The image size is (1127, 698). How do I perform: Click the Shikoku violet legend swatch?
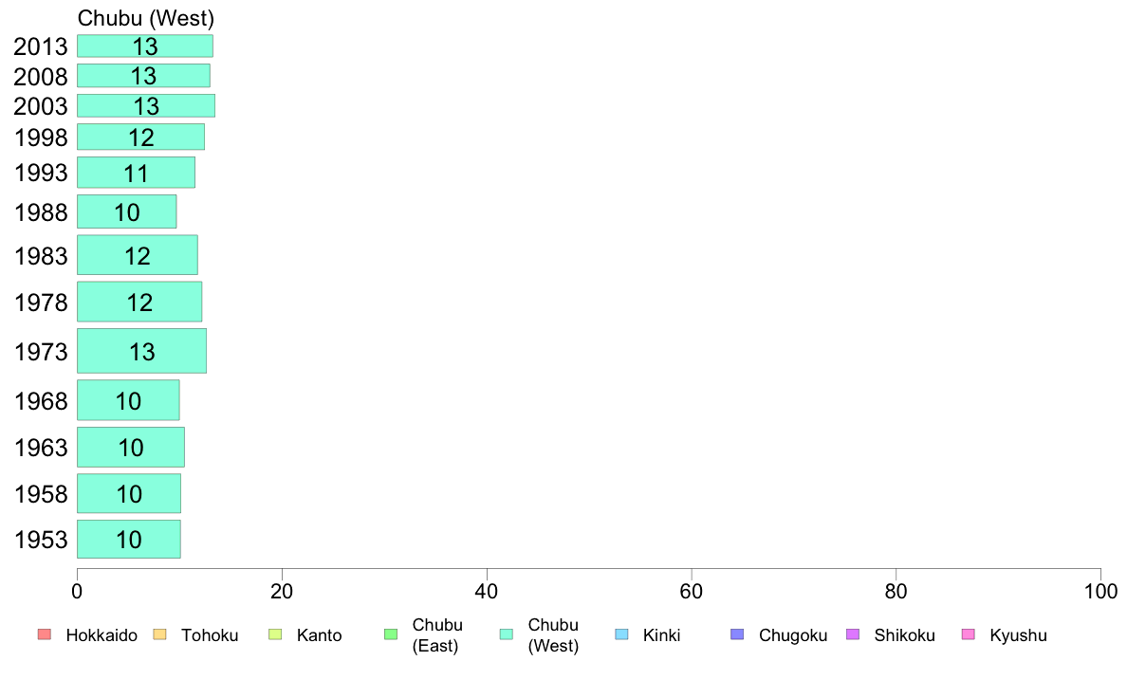point(853,634)
